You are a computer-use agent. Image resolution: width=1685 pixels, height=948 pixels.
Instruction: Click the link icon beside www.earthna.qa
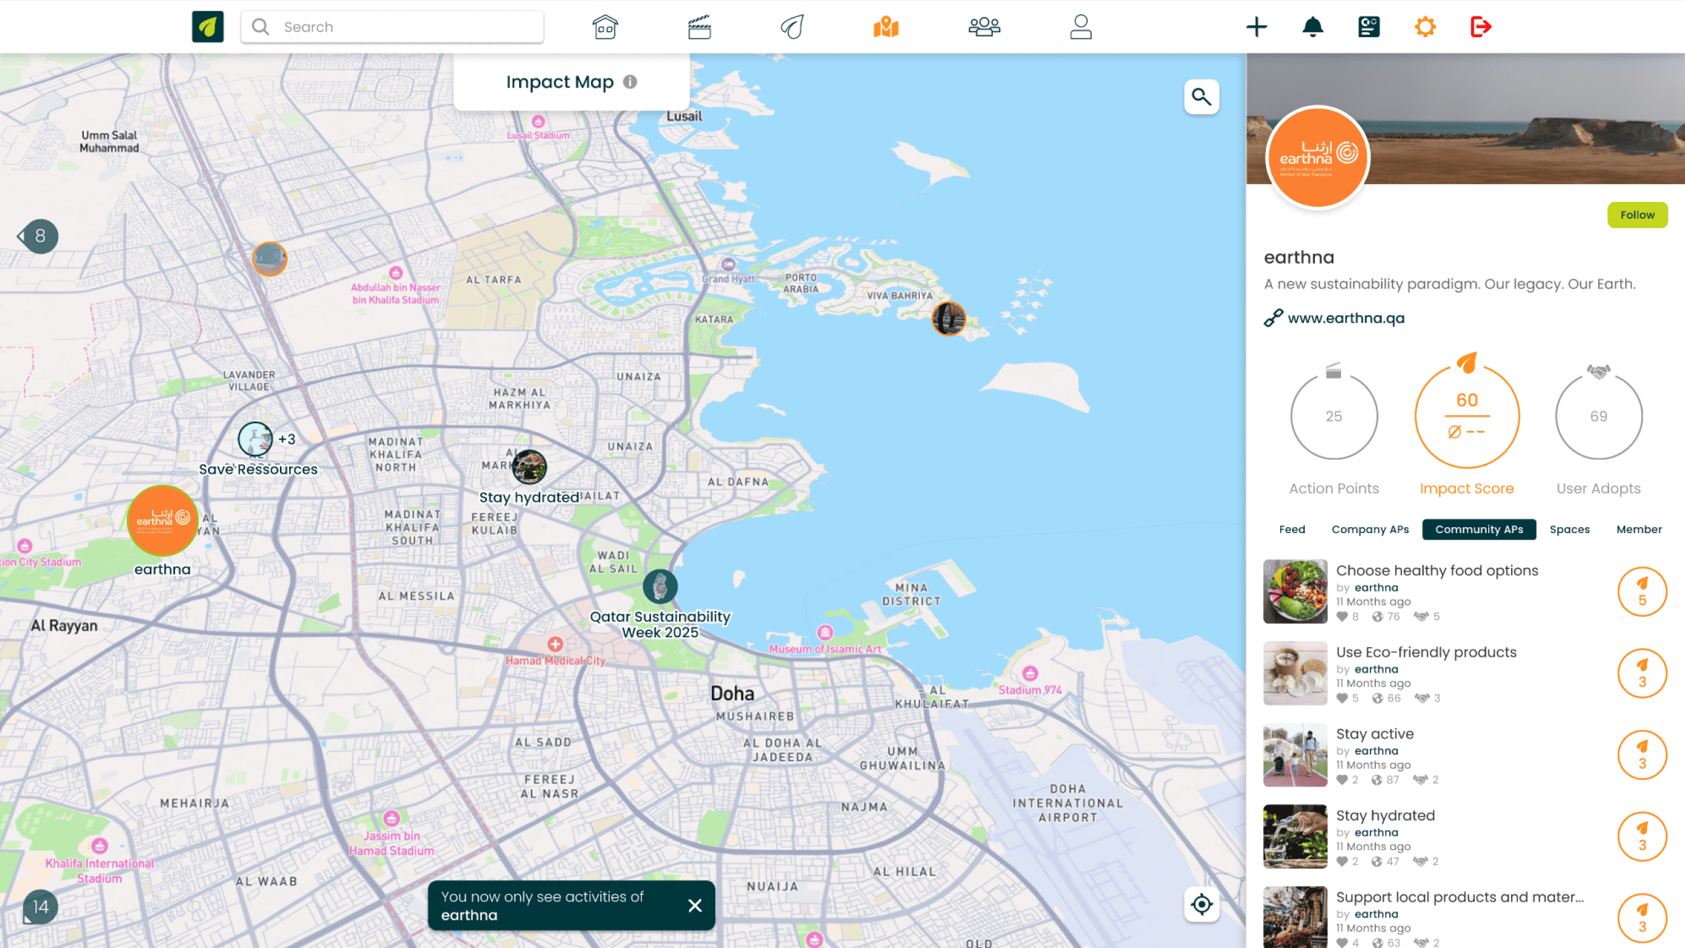(1273, 318)
